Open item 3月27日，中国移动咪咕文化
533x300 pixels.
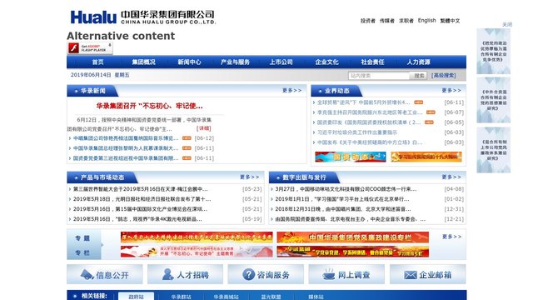pos(346,189)
